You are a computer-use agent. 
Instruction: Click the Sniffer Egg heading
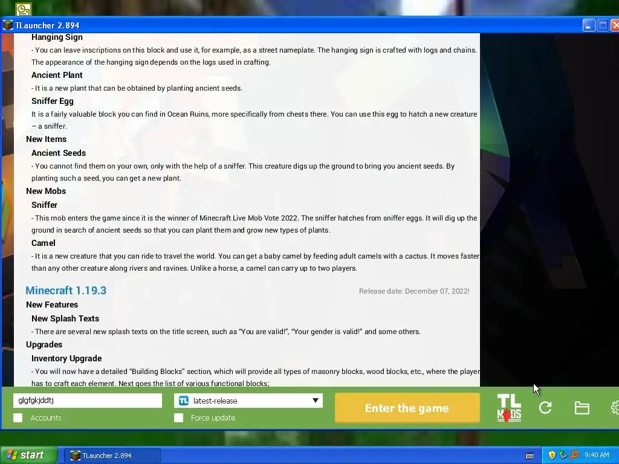pos(53,101)
